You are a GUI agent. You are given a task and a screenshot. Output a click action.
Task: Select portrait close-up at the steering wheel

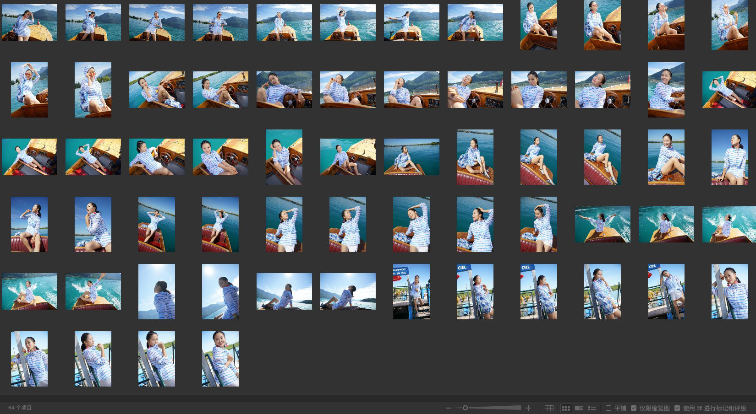point(666,90)
